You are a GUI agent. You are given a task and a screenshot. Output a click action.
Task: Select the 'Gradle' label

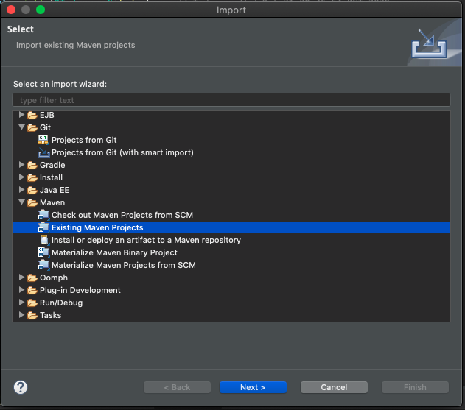(x=52, y=165)
